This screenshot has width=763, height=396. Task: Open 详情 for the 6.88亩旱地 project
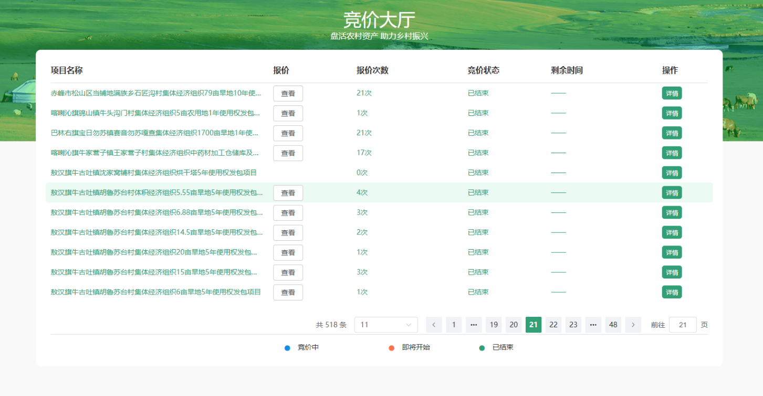coord(672,213)
